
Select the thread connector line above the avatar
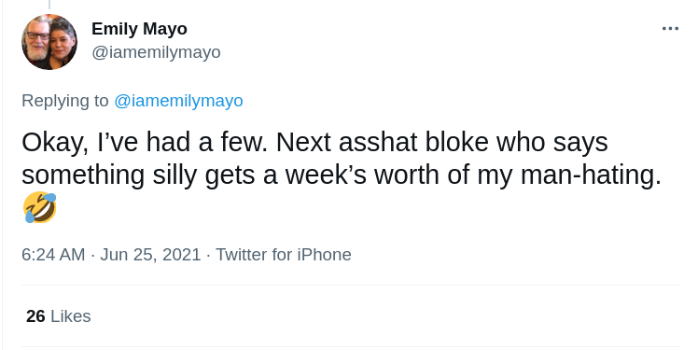point(49,5)
